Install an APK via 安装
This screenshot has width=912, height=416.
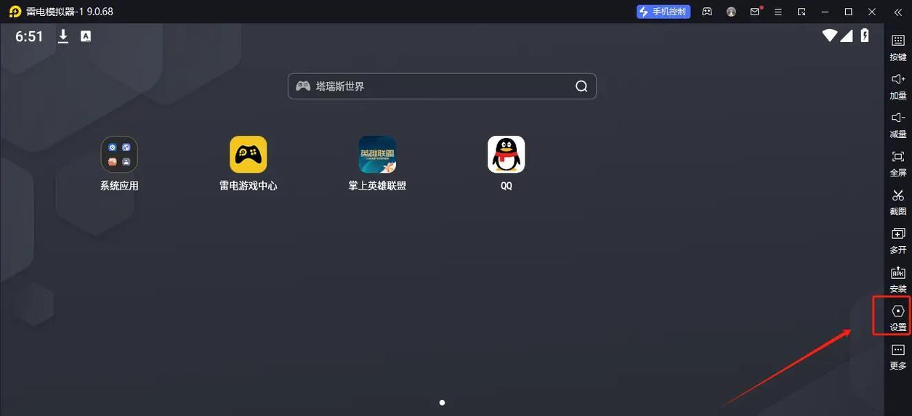[x=898, y=279]
